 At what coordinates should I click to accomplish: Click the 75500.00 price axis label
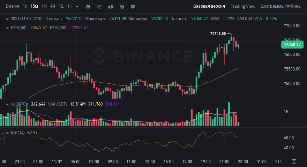pyautogui.click(x=292, y=69)
